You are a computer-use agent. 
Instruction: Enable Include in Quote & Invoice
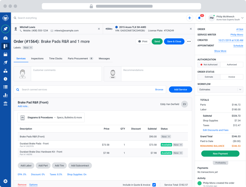click(154, 185)
